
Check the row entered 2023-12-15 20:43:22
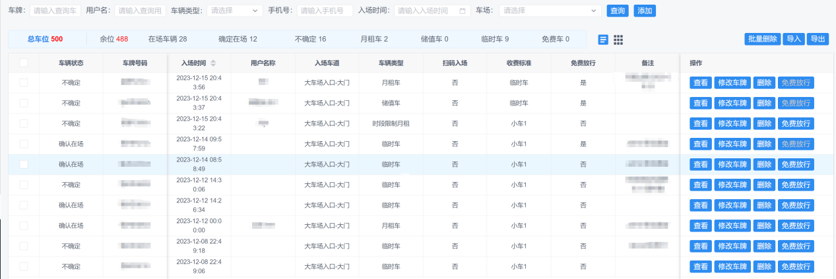pyautogui.click(x=24, y=123)
